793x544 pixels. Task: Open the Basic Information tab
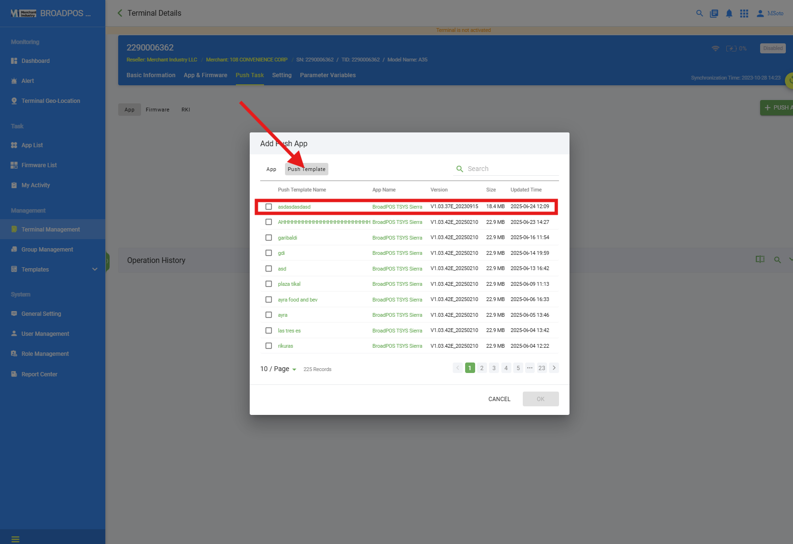(x=151, y=75)
